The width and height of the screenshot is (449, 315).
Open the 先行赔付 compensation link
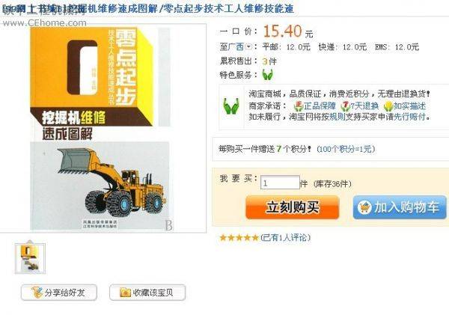pyautogui.click(x=410, y=117)
